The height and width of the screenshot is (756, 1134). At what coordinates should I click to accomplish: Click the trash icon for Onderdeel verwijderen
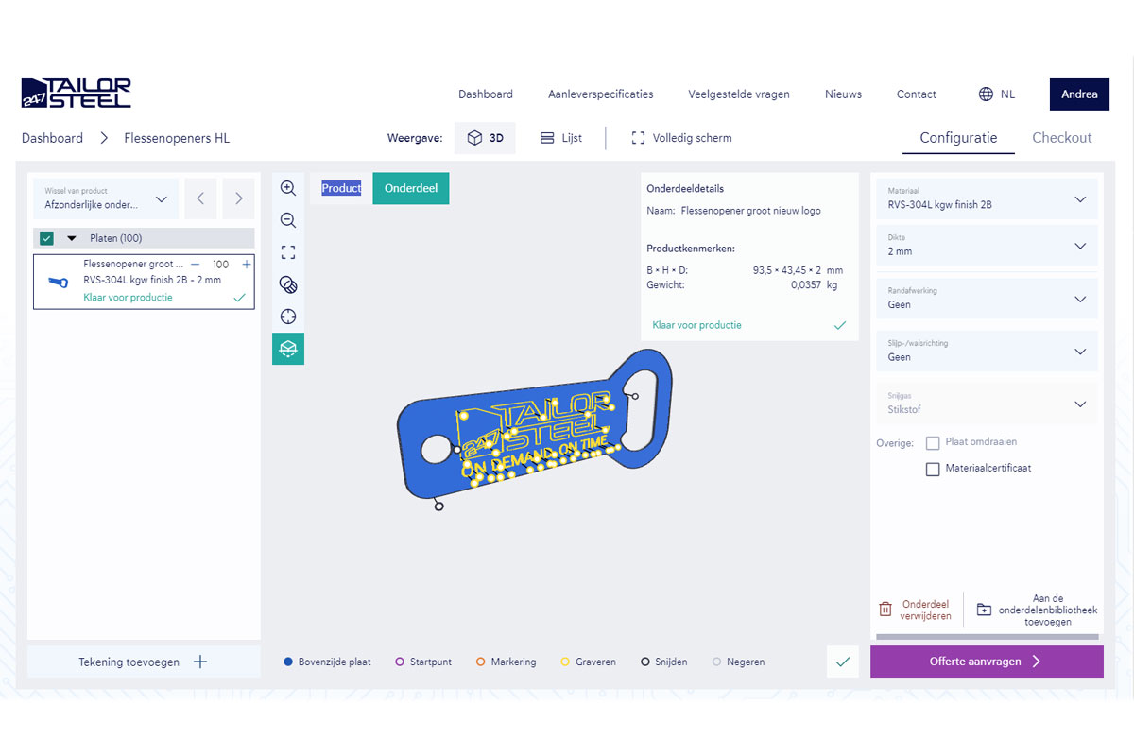click(x=885, y=610)
